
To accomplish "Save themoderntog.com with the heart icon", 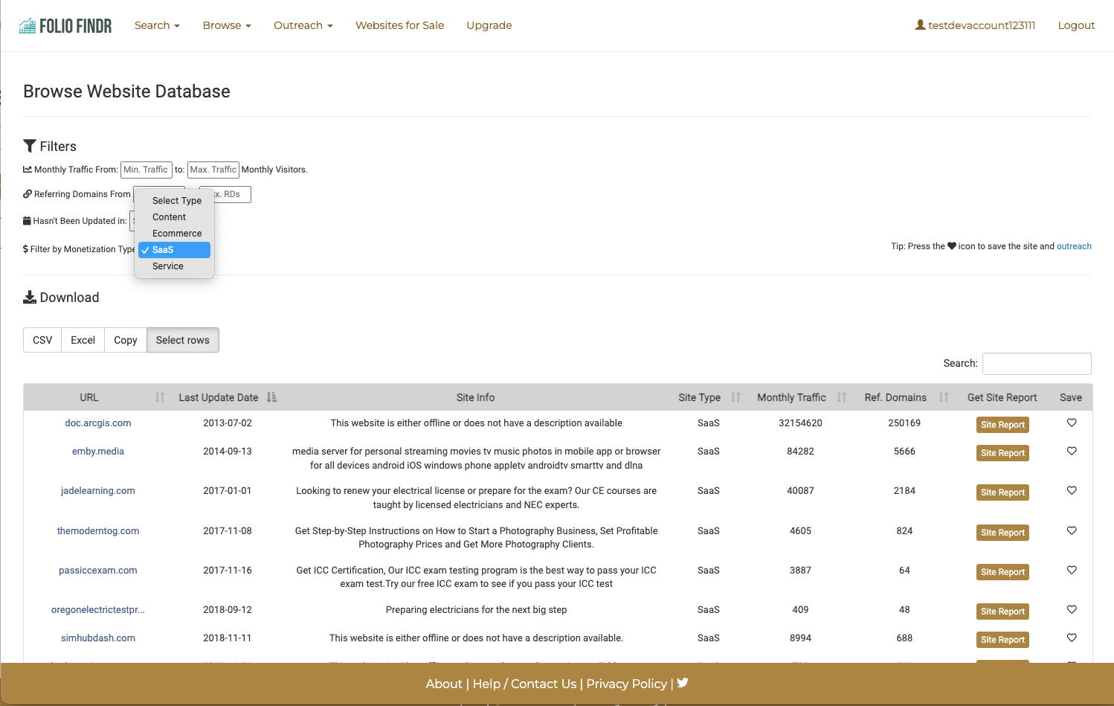I will pos(1072,530).
